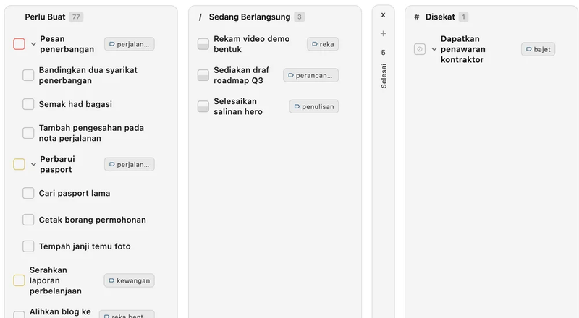The height and width of the screenshot is (318, 579).
Task: Open the Pesan penerbangan task title
Action: [67, 44]
